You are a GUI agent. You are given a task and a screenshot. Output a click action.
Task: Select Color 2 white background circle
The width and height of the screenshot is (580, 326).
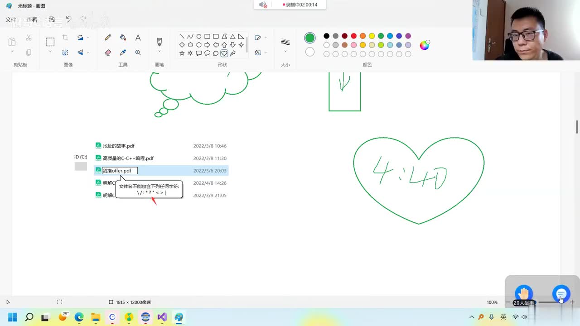310,52
